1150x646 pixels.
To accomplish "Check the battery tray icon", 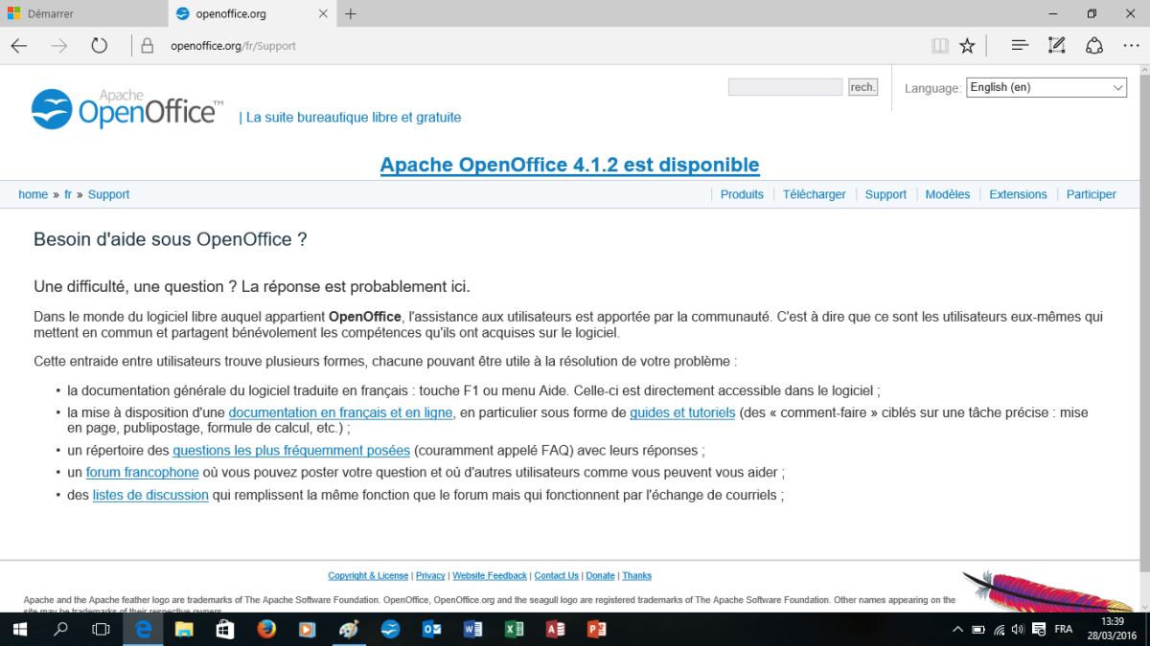I will point(978,630).
